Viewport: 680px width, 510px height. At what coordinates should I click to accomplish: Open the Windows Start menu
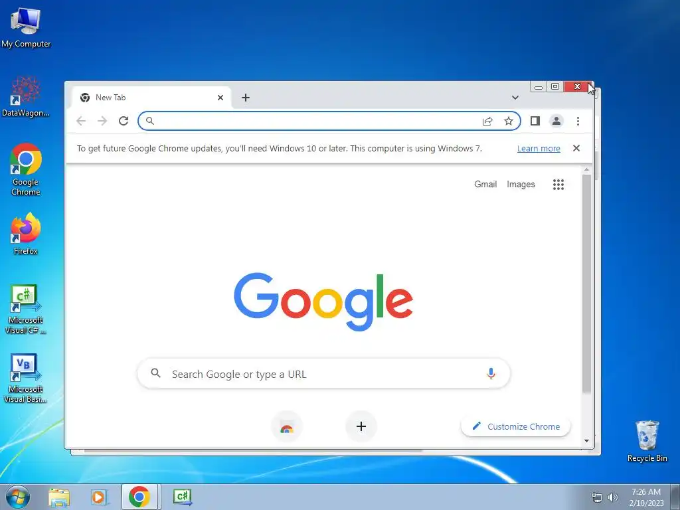(x=18, y=497)
